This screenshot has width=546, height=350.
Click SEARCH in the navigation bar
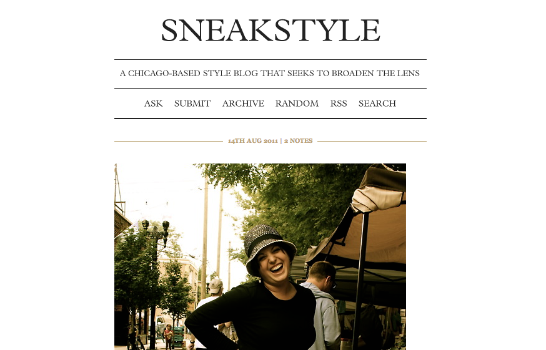pyautogui.click(x=377, y=104)
